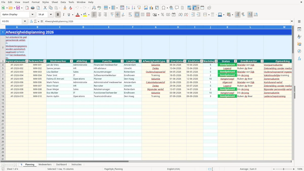304x171 pixels.
Task: Click the Insert Image icon
Action: 146,8
